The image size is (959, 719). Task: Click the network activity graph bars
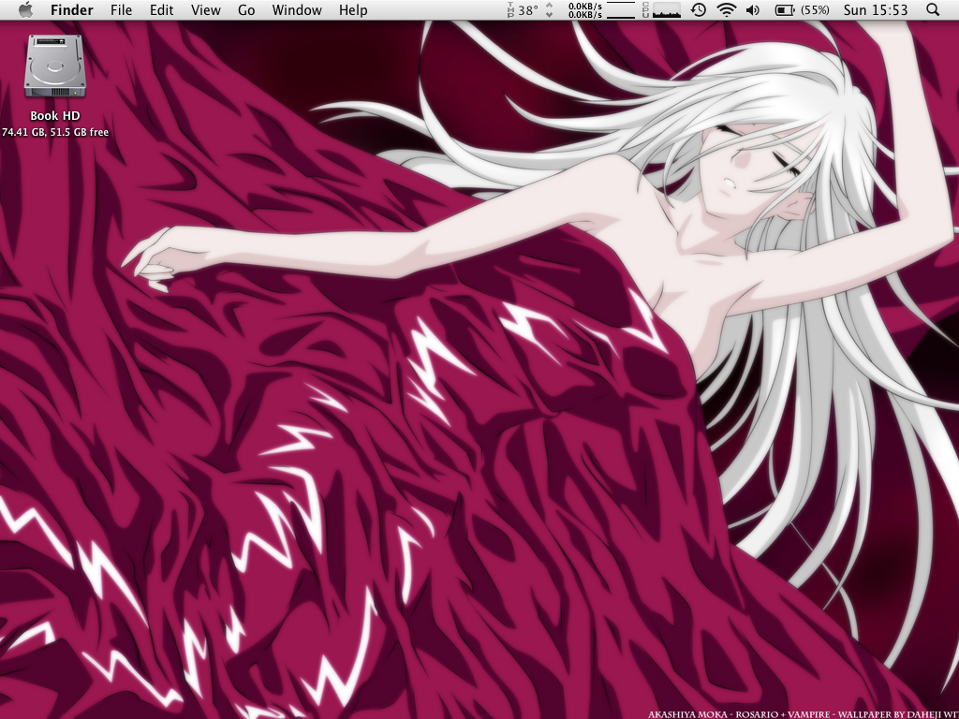point(621,9)
